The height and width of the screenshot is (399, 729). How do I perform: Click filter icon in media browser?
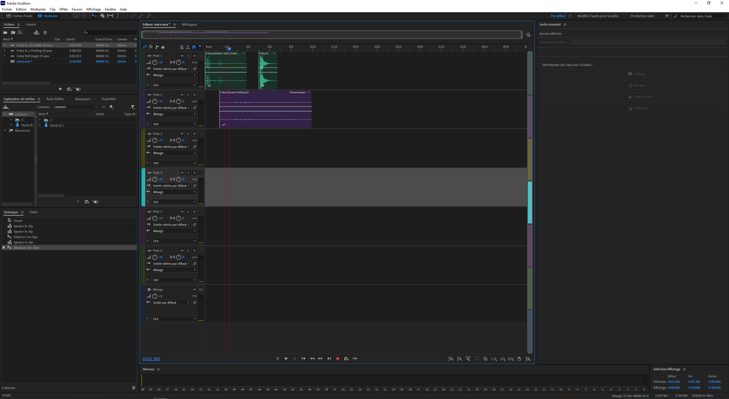[133, 107]
